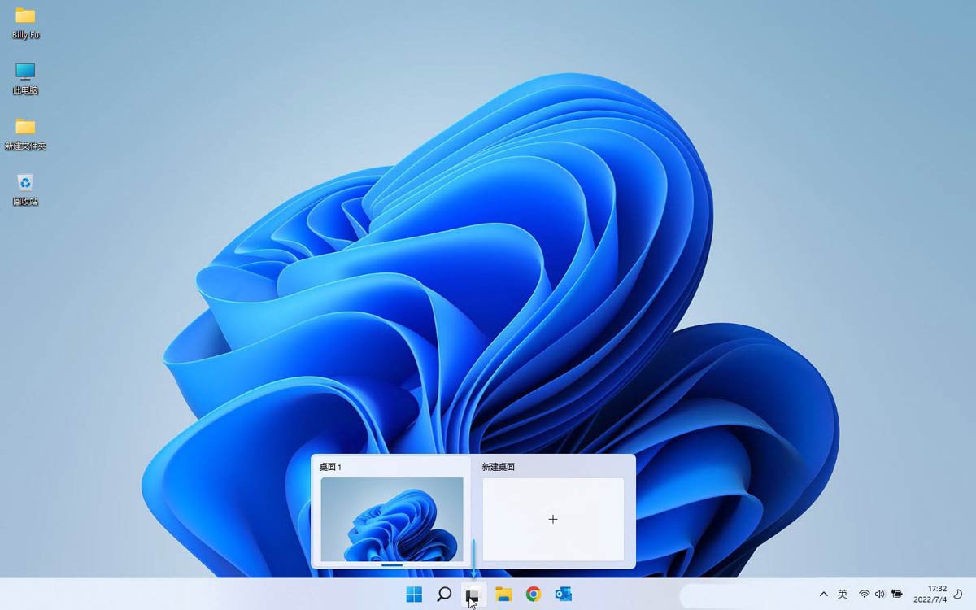Select the 此电脑 desktop icon
Screen dimensions: 976x610
click(25, 72)
